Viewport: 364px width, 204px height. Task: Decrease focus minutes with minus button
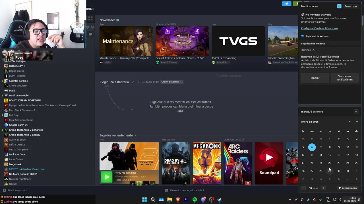click(303, 188)
